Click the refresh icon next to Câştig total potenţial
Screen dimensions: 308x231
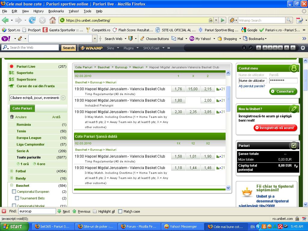point(296,166)
